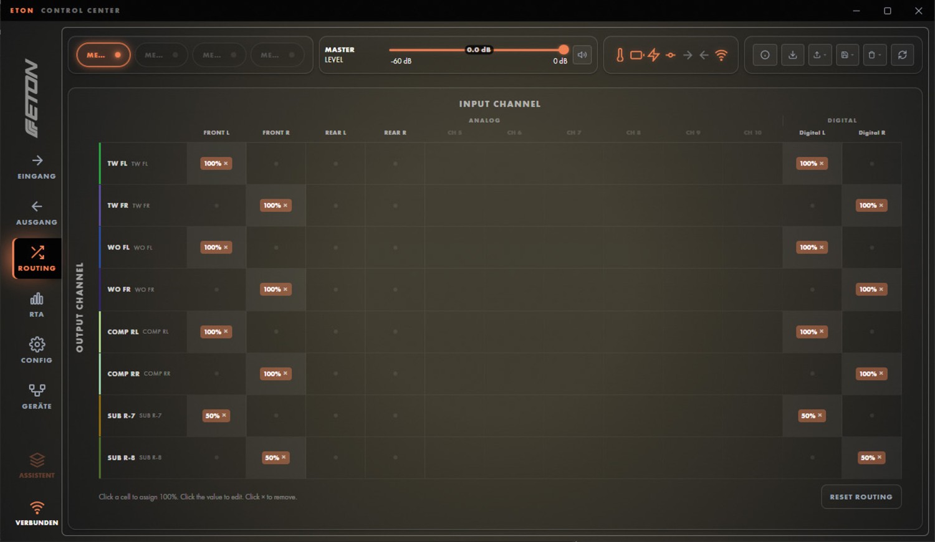Assign TW FL to Digital R cell
Viewport: 935px width, 542px height.
click(x=871, y=163)
